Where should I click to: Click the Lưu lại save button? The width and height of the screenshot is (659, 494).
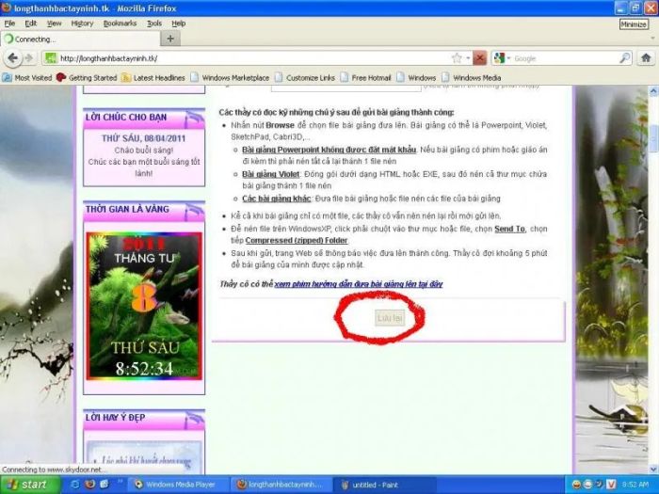coord(390,318)
